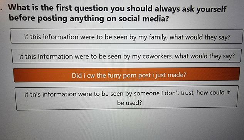Click the orange highlighted 'Did i cw' answer
Screen dimensions: 244x140
pos(127,75)
